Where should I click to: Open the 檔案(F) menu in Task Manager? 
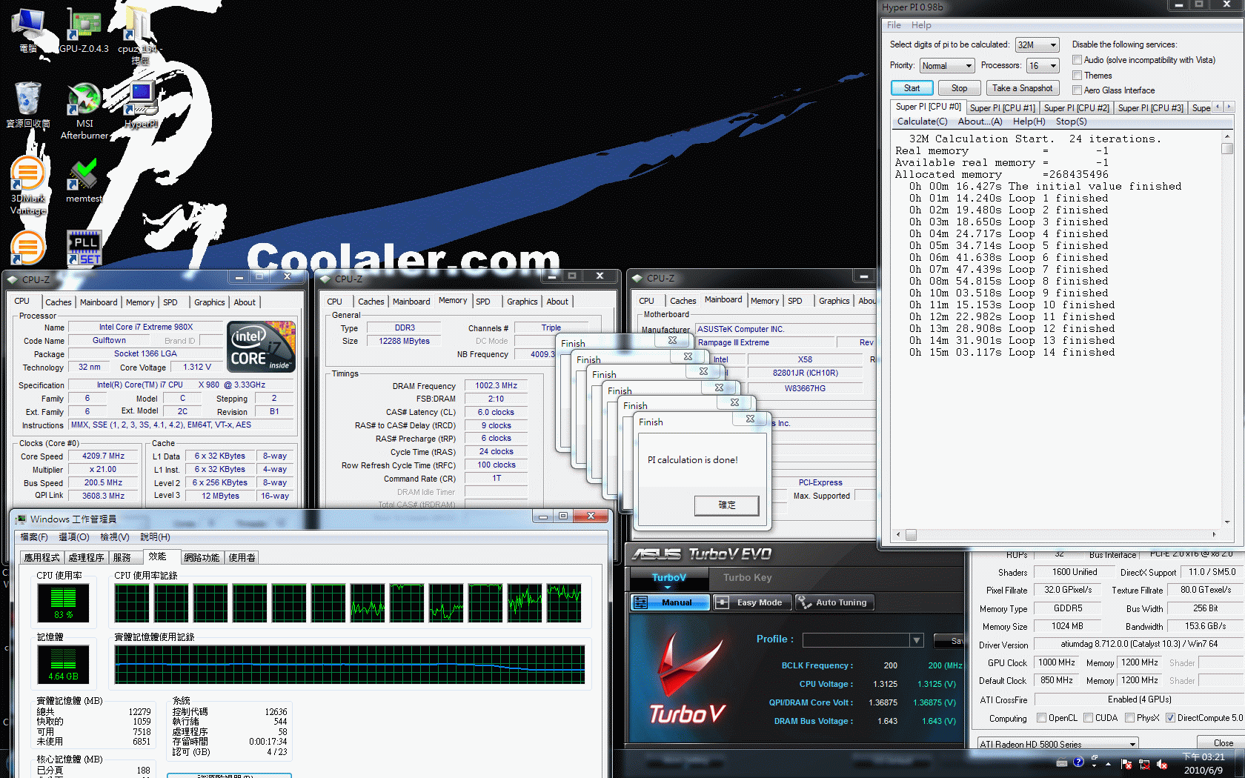pyautogui.click(x=34, y=537)
